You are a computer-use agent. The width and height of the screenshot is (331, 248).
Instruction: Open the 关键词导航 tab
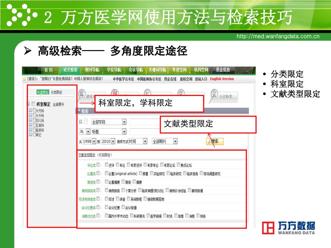pos(157,70)
